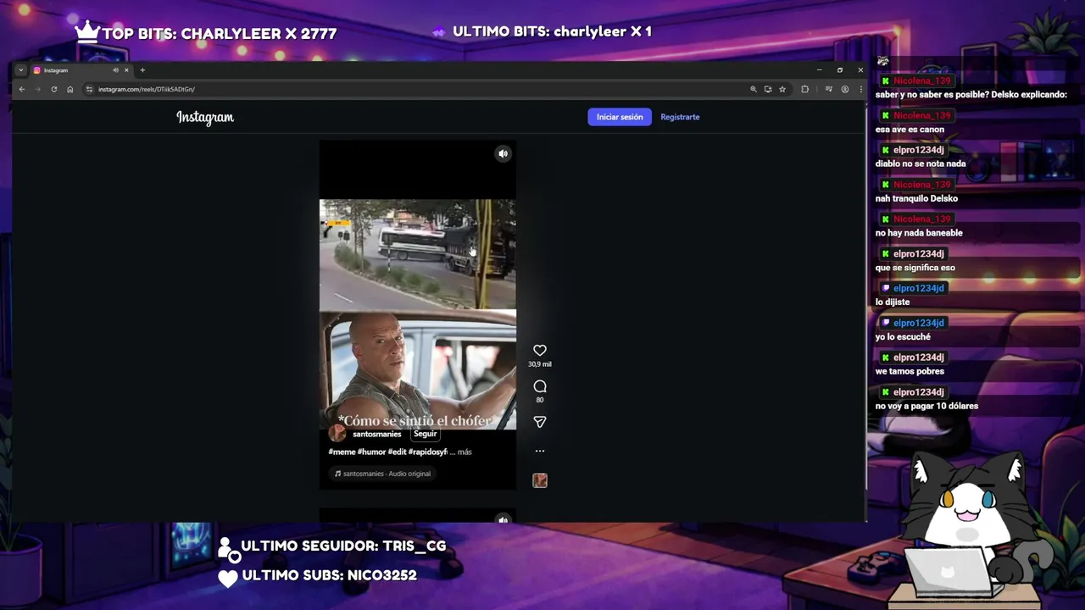The height and width of the screenshot is (610, 1085).
Task: Follow santosmanies with the Seguir button
Action: (x=426, y=434)
